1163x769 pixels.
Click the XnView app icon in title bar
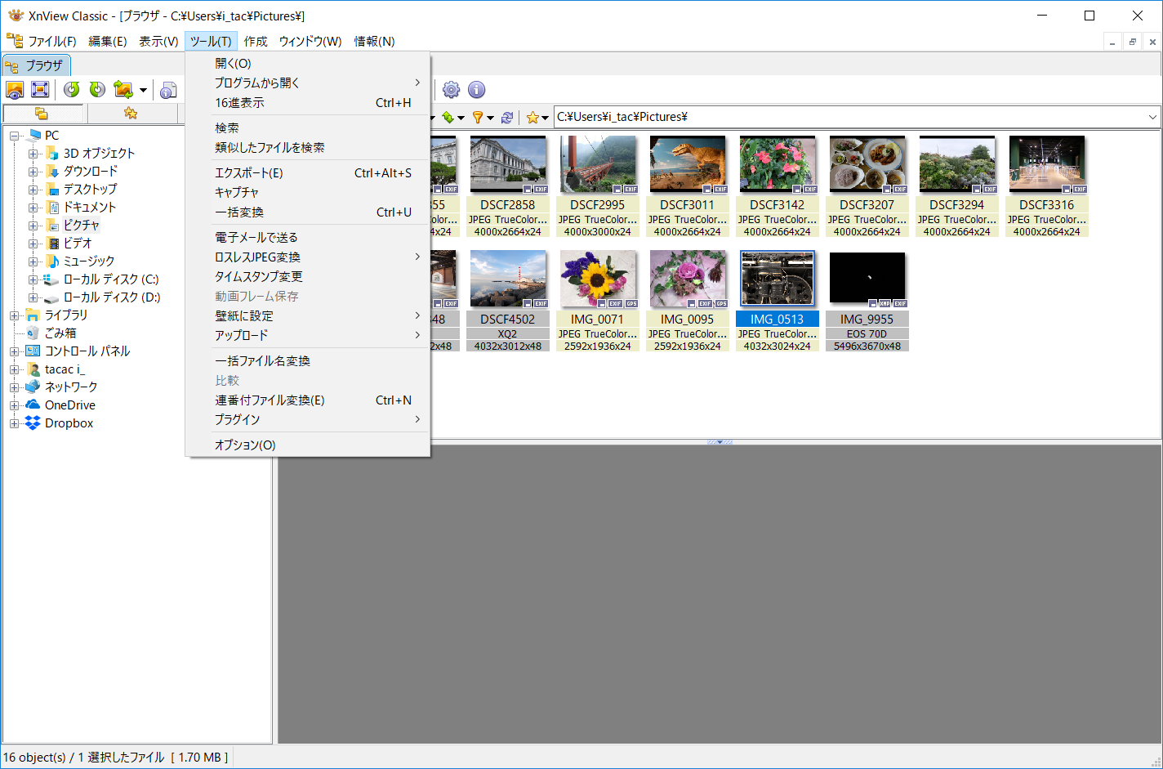16,16
